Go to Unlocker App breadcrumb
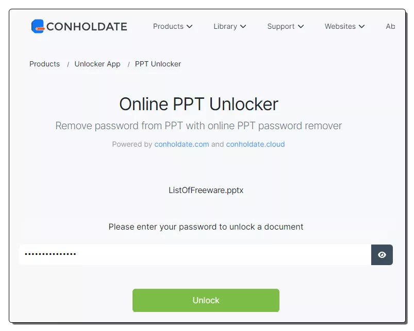 coord(97,64)
